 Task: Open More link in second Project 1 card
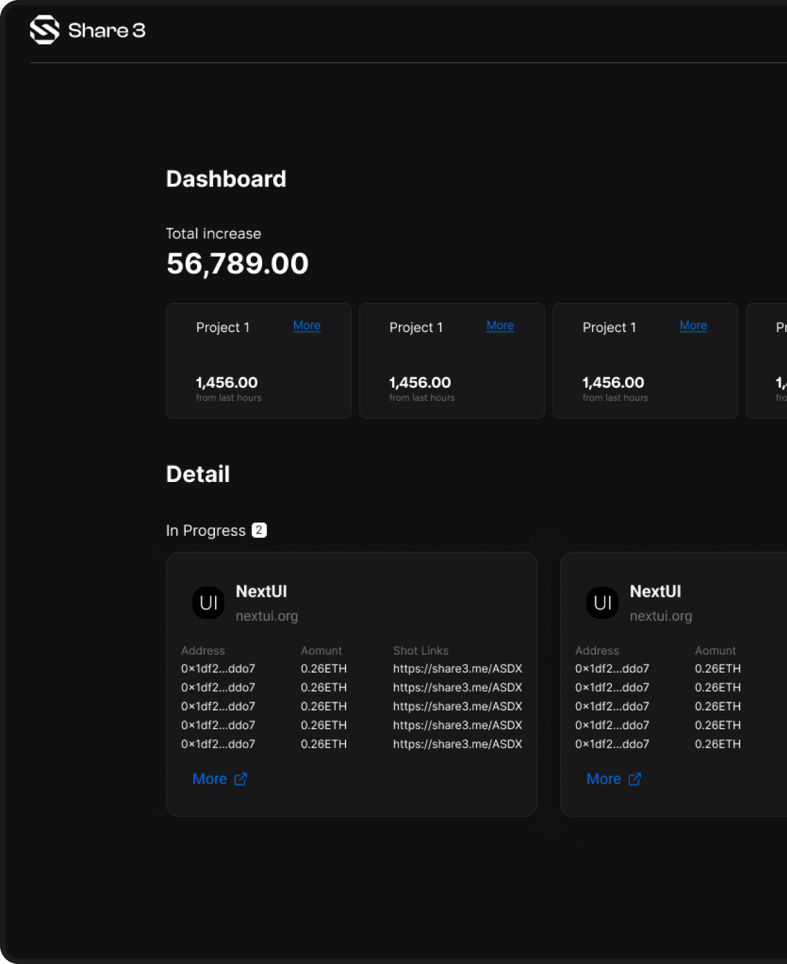tap(500, 325)
